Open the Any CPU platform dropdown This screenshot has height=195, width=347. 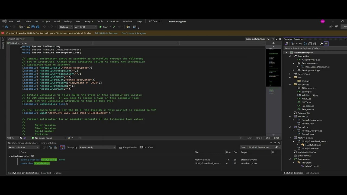pos(86,27)
